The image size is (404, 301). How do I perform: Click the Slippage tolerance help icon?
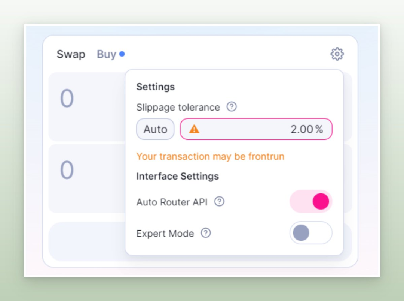pyautogui.click(x=232, y=106)
